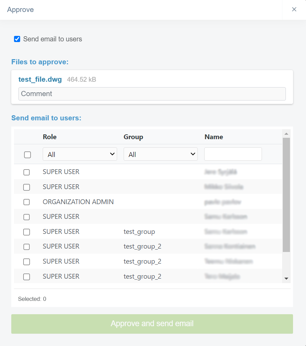The image size is (306, 346).
Task: Click the Role column header
Action: coord(50,137)
